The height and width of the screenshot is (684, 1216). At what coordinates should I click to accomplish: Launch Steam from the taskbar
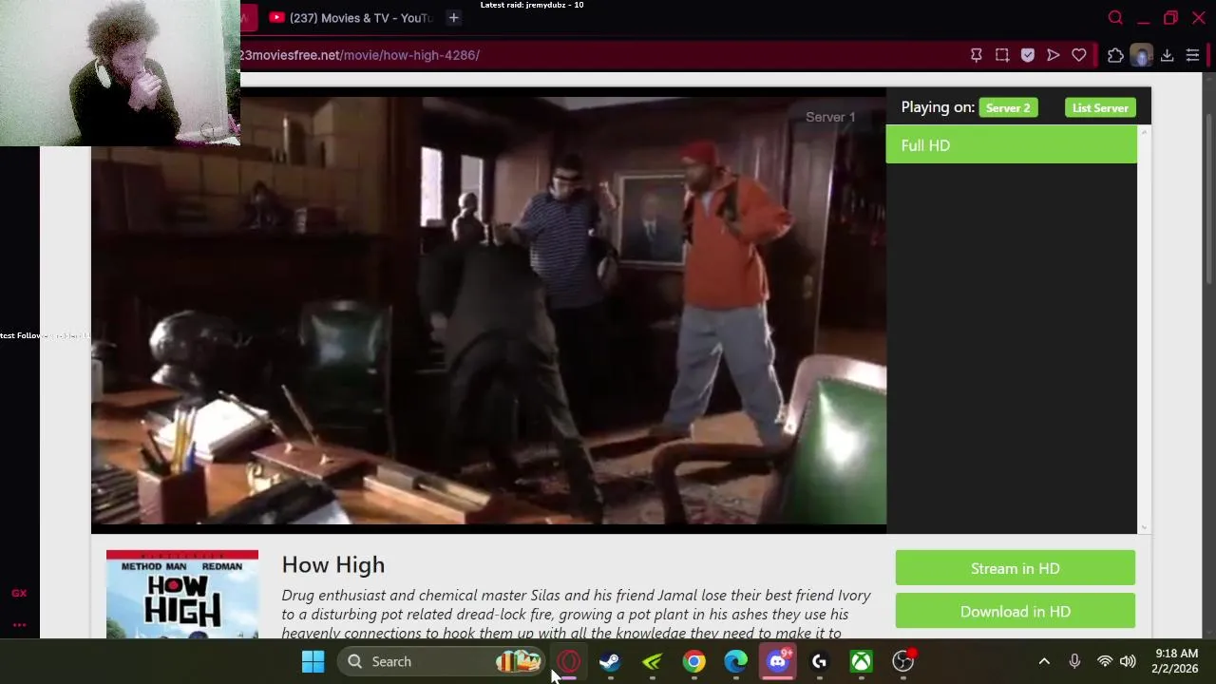click(x=610, y=661)
